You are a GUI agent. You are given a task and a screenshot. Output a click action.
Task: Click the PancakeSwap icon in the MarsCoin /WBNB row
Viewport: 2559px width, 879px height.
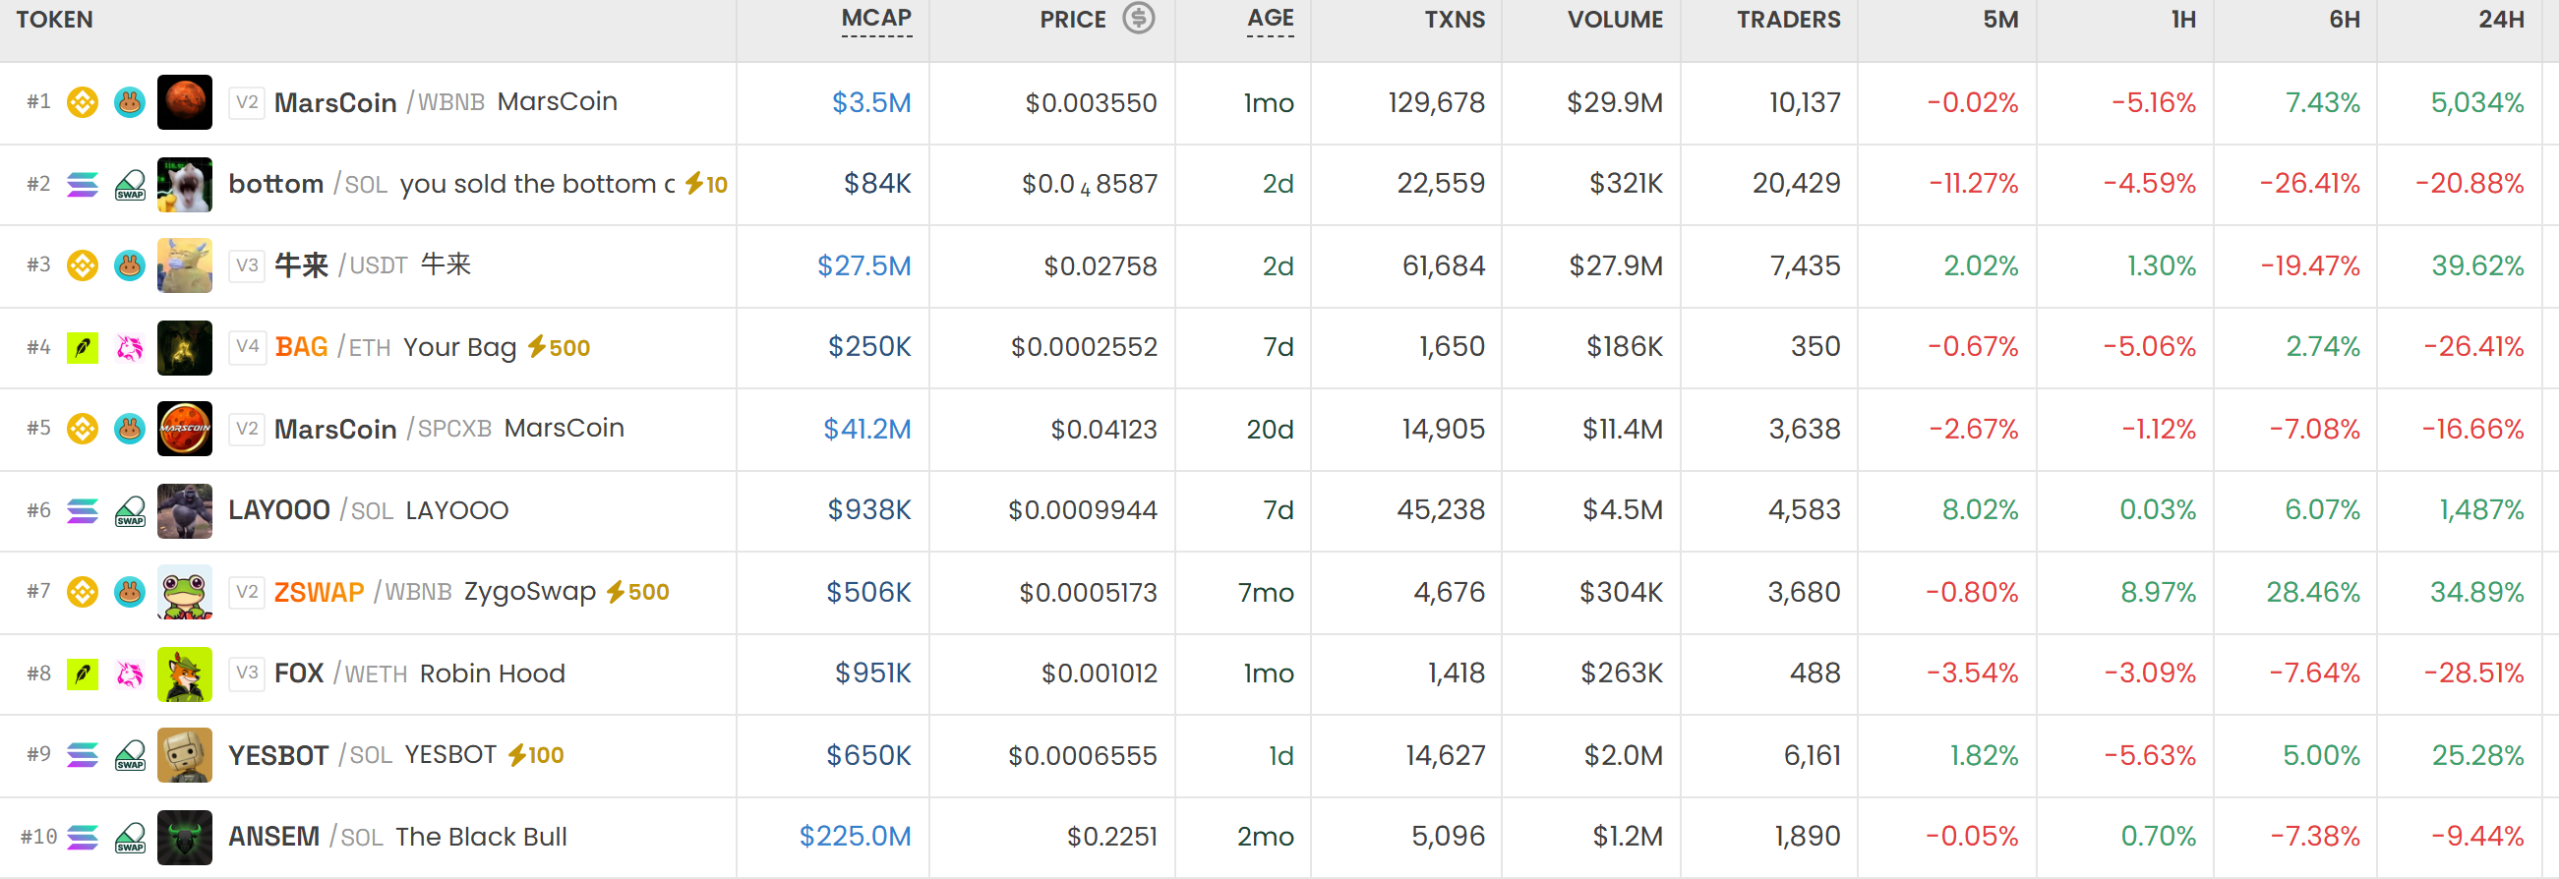129,102
